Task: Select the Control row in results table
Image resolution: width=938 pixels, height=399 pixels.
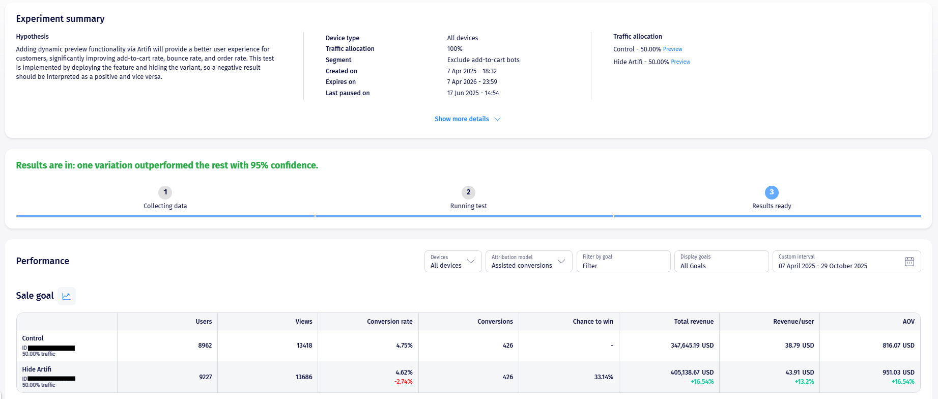Action: click(x=33, y=338)
